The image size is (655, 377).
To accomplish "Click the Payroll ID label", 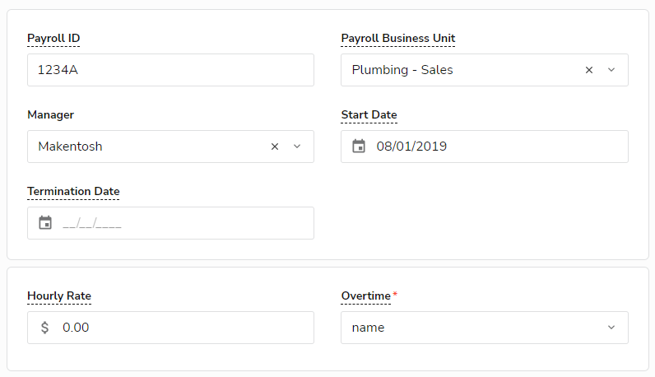I will point(53,38).
